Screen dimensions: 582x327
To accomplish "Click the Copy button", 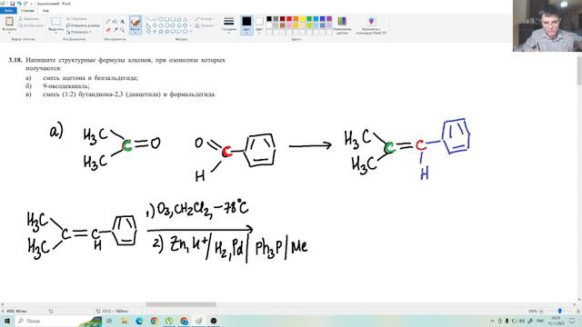I will tap(31, 25).
